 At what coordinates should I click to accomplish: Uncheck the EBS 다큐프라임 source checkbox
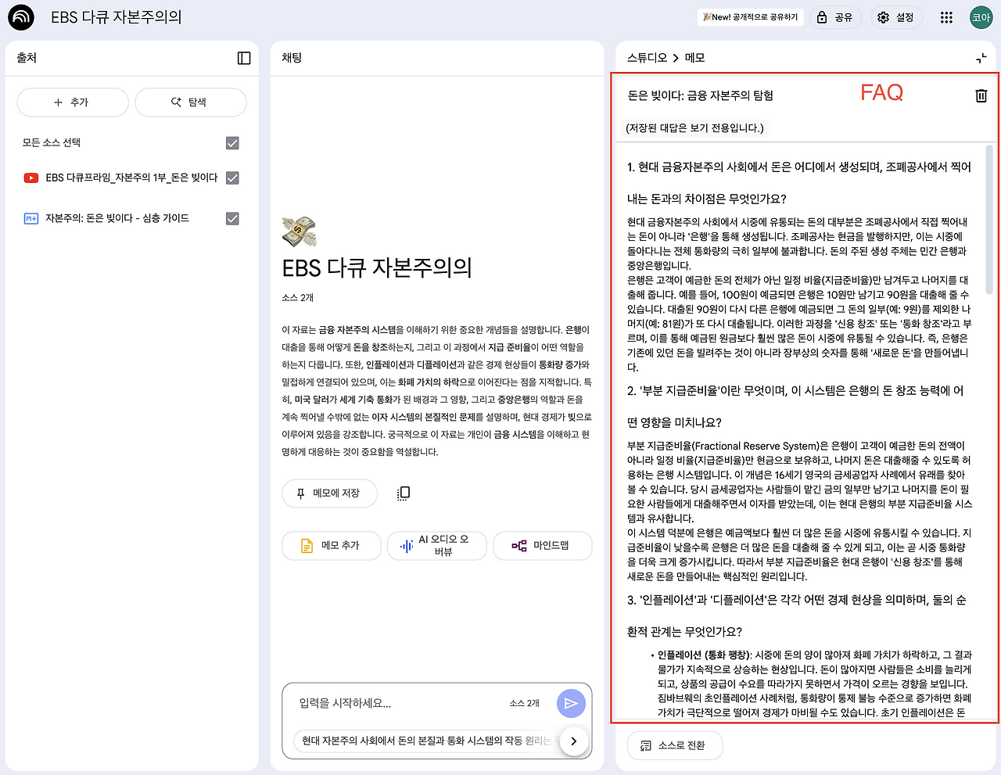231,178
